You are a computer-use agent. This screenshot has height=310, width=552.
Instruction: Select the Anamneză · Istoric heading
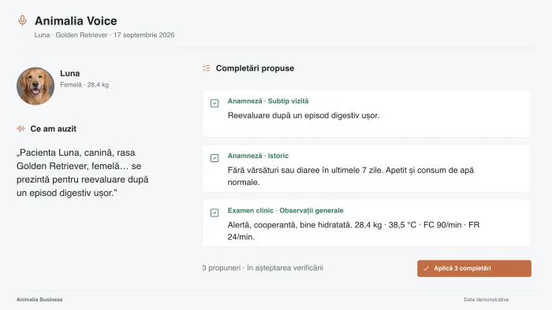point(258,156)
